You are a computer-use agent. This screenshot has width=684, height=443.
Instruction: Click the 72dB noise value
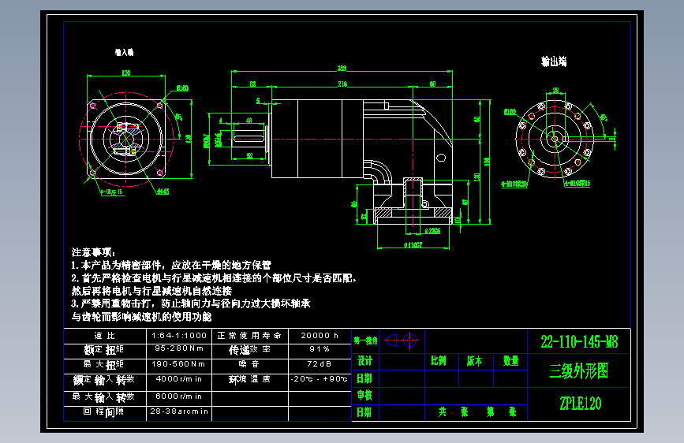[x=320, y=364]
